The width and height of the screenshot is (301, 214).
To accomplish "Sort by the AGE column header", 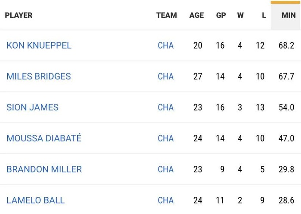I will [197, 15].
